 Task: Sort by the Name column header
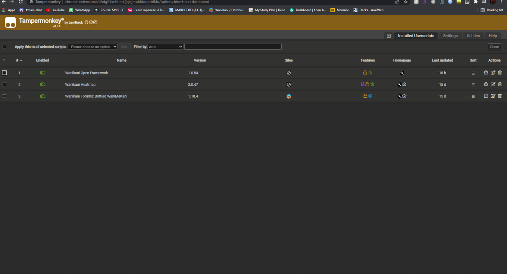coord(122,60)
